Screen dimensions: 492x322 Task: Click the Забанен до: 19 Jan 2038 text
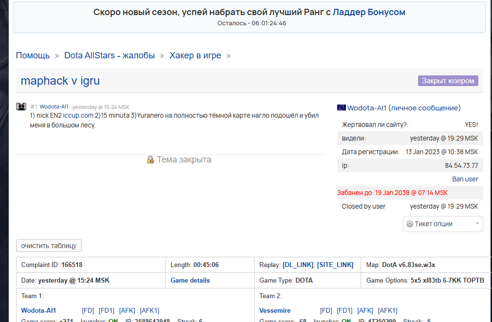pyautogui.click(x=392, y=193)
